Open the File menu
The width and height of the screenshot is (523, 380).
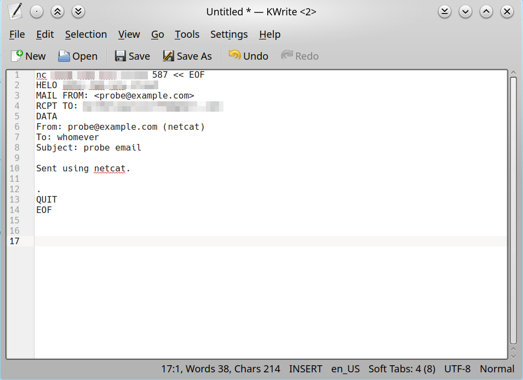[17, 34]
